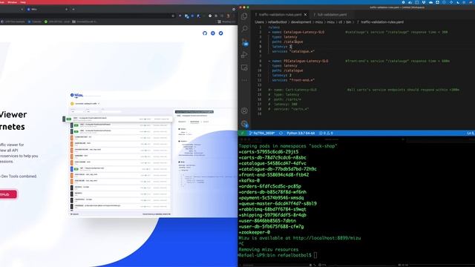Click the cursor position indicator Ln 5

(471, 133)
